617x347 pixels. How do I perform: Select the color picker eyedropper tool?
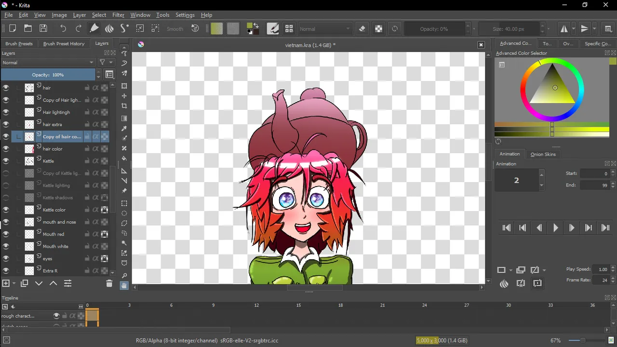click(124, 129)
